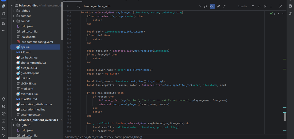Viewport: 294px width, 139px height.
Task: Open the Problems tool window
Action: coord(3,128)
